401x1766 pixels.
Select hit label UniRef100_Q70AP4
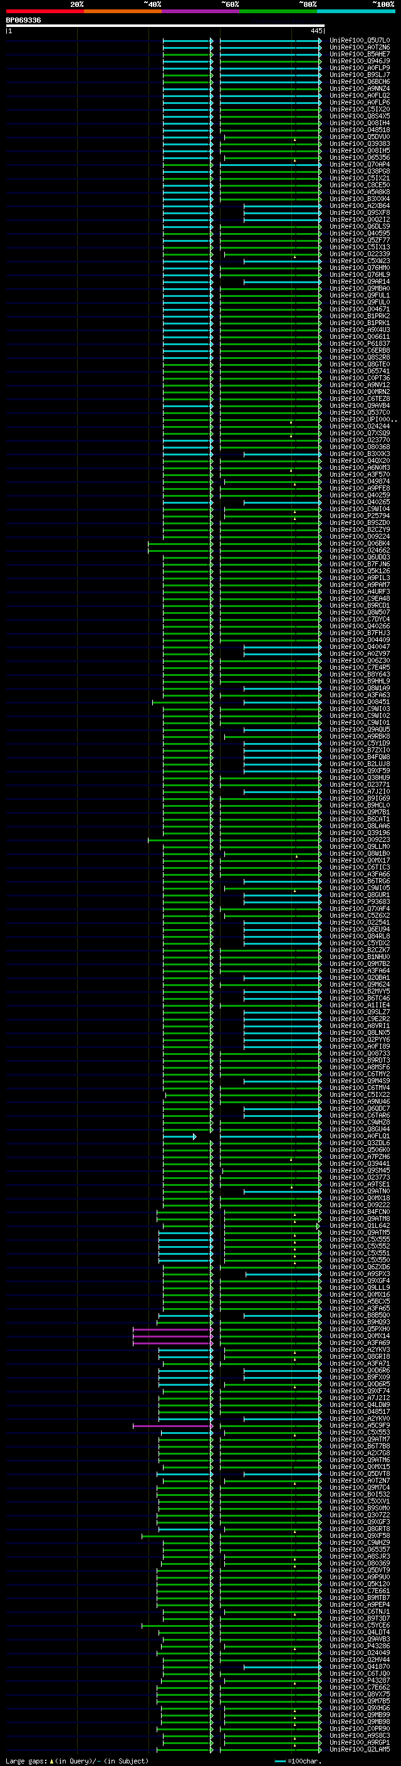pos(359,165)
